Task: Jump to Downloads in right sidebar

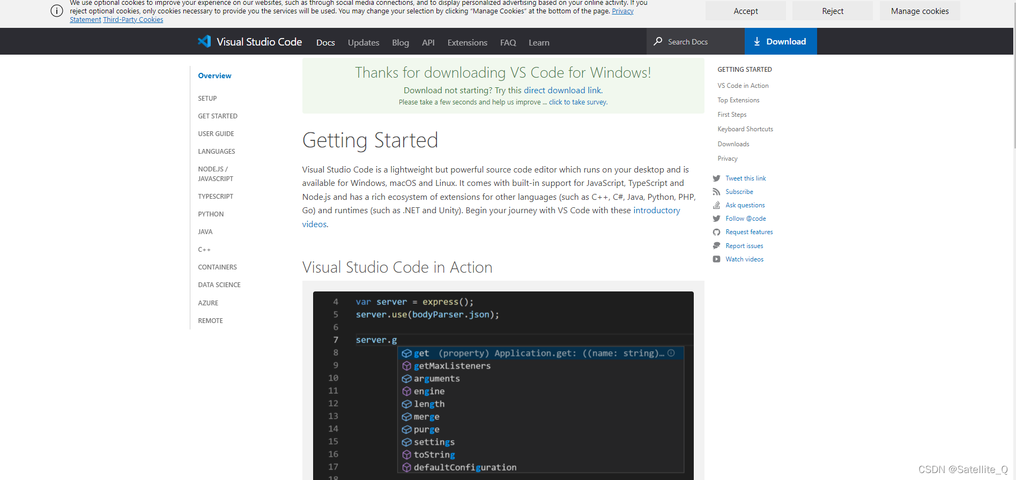Action: click(733, 144)
